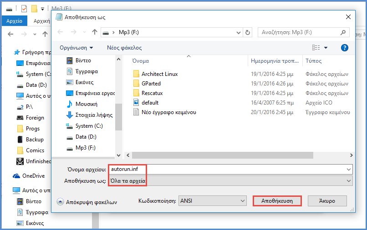Select Foreign in Explorer sidebar
Screen dimensions: 367x230
click(x=30, y=118)
